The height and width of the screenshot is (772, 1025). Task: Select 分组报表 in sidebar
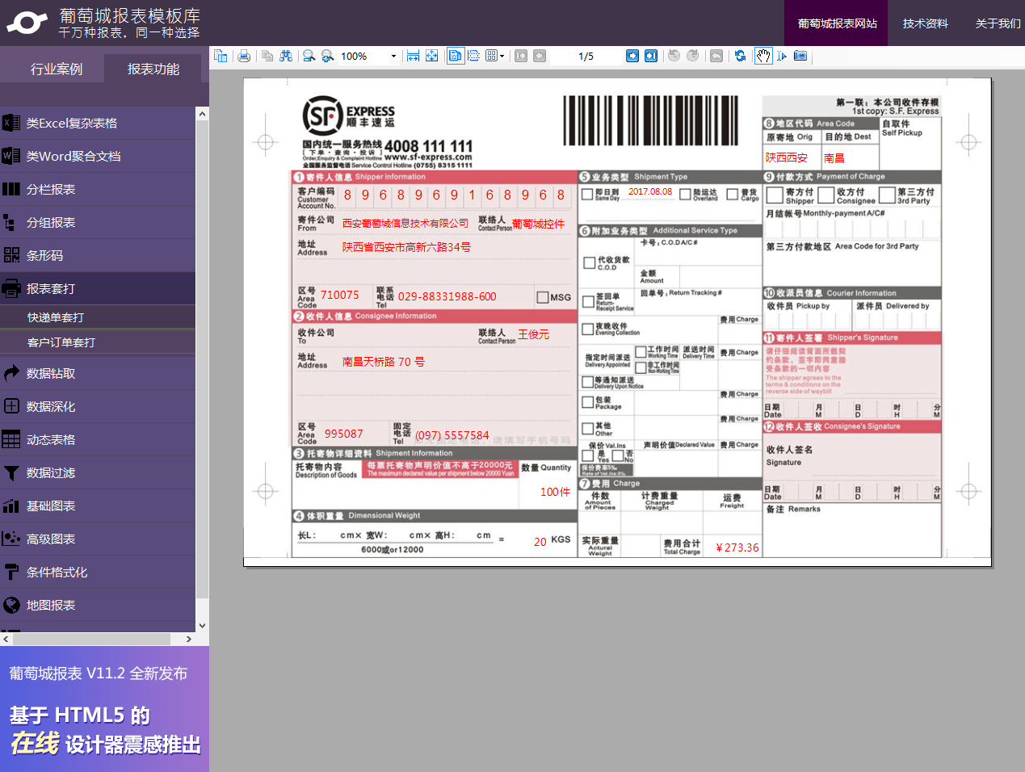(x=98, y=222)
